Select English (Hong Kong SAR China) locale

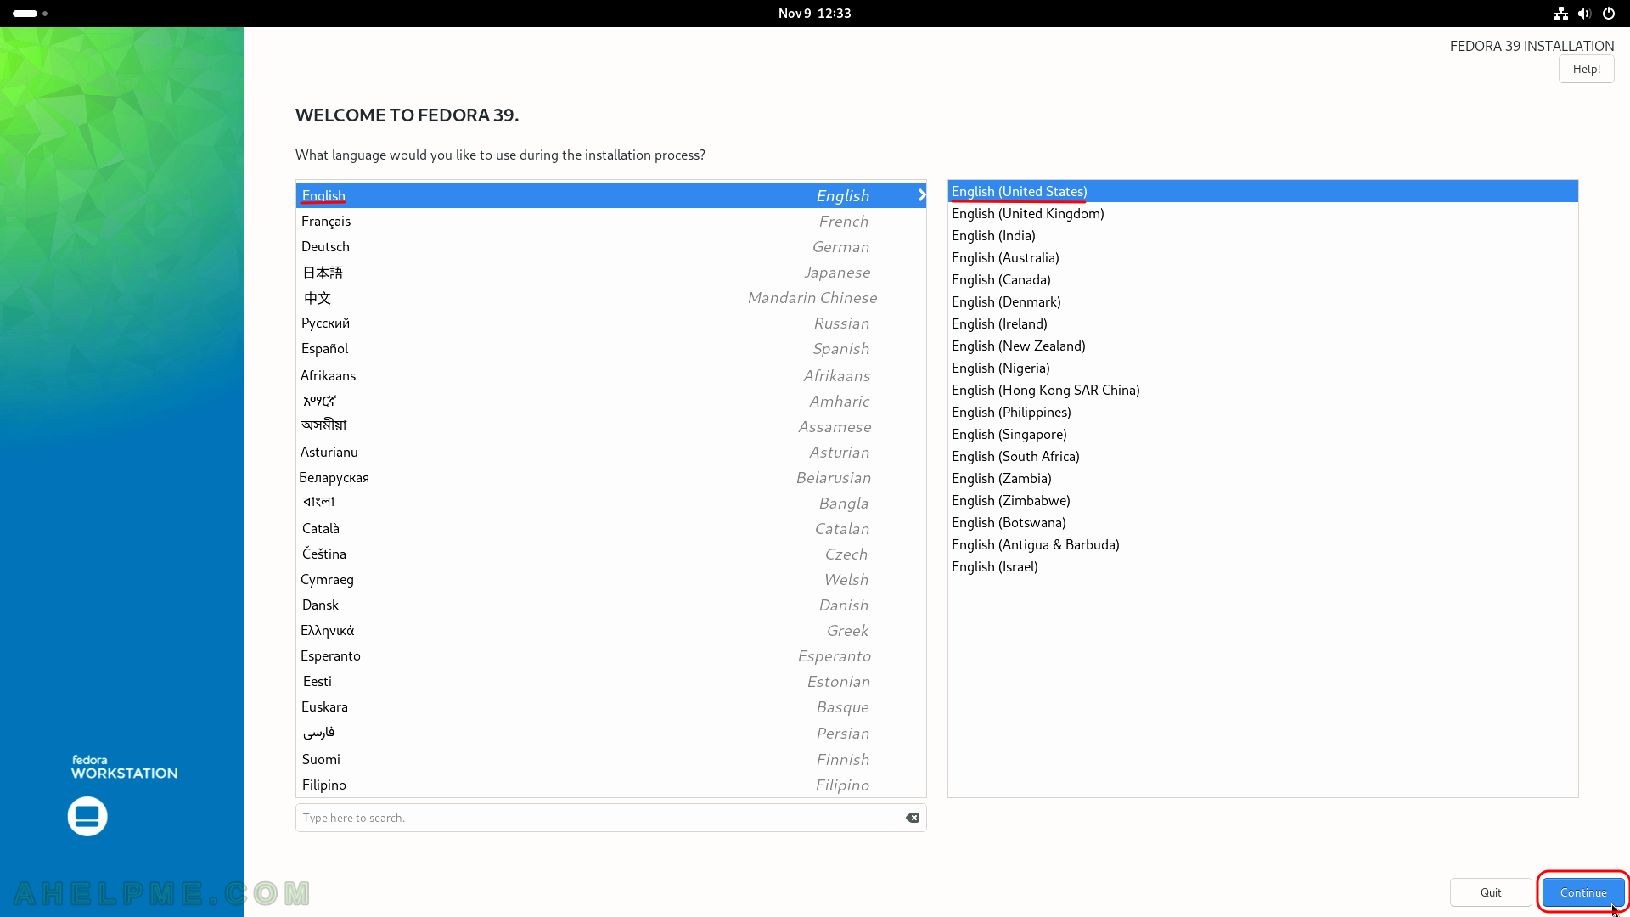coord(1262,390)
